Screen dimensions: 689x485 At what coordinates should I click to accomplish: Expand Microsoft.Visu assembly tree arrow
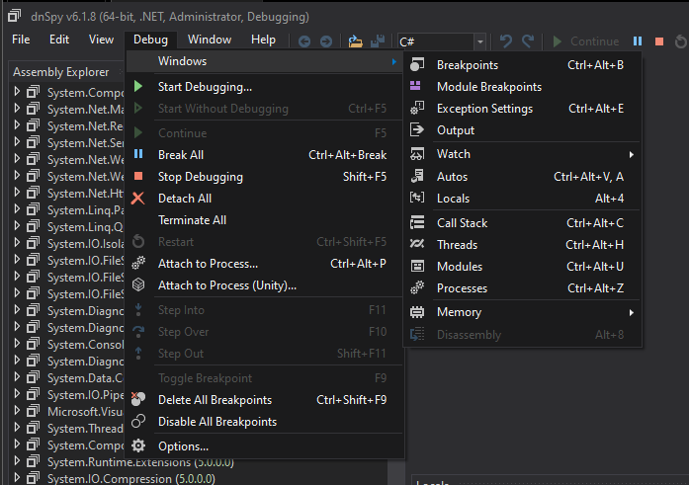17,411
